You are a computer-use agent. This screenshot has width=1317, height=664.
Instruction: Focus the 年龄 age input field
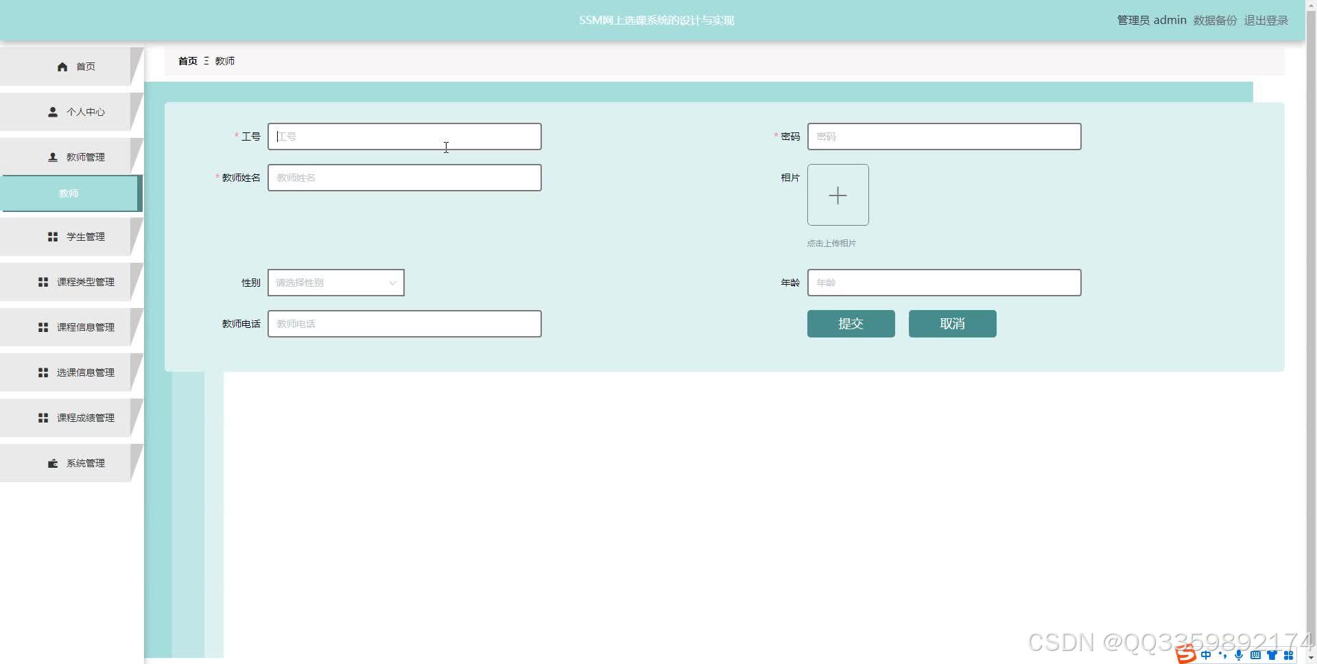pos(944,283)
